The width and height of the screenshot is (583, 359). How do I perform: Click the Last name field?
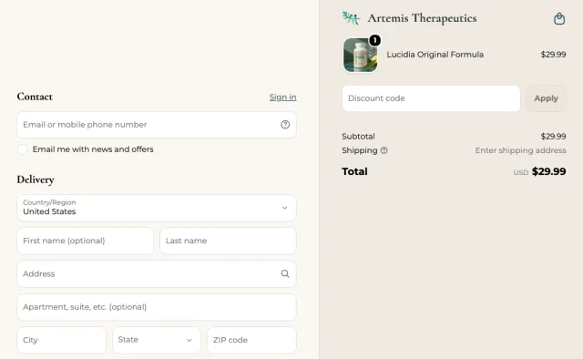[x=228, y=241]
